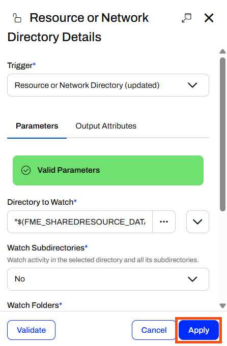Image resolution: width=227 pixels, height=346 pixels.
Task: Click into the Directory to Watch text field
Action: pyautogui.click(x=80, y=222)
